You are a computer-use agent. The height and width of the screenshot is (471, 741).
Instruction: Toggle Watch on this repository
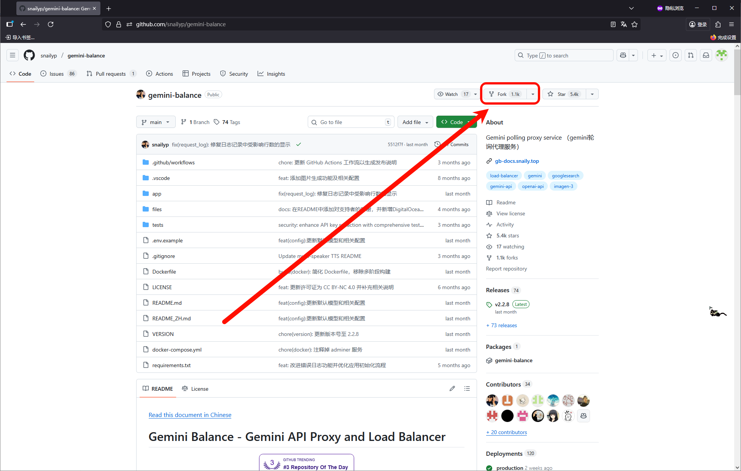coord(452,94)
